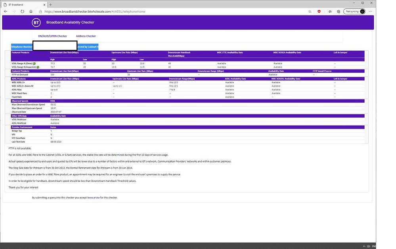The image size is (396, 249).
Task: Click the padlock site info icon
Action: tap(40, 11)
